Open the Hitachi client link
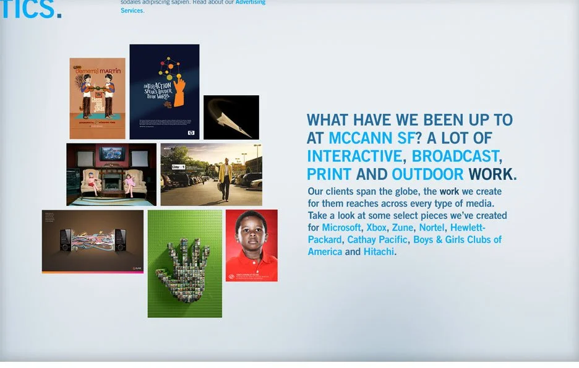The width and height of the screenshot is (579, 368). (379, 252)
